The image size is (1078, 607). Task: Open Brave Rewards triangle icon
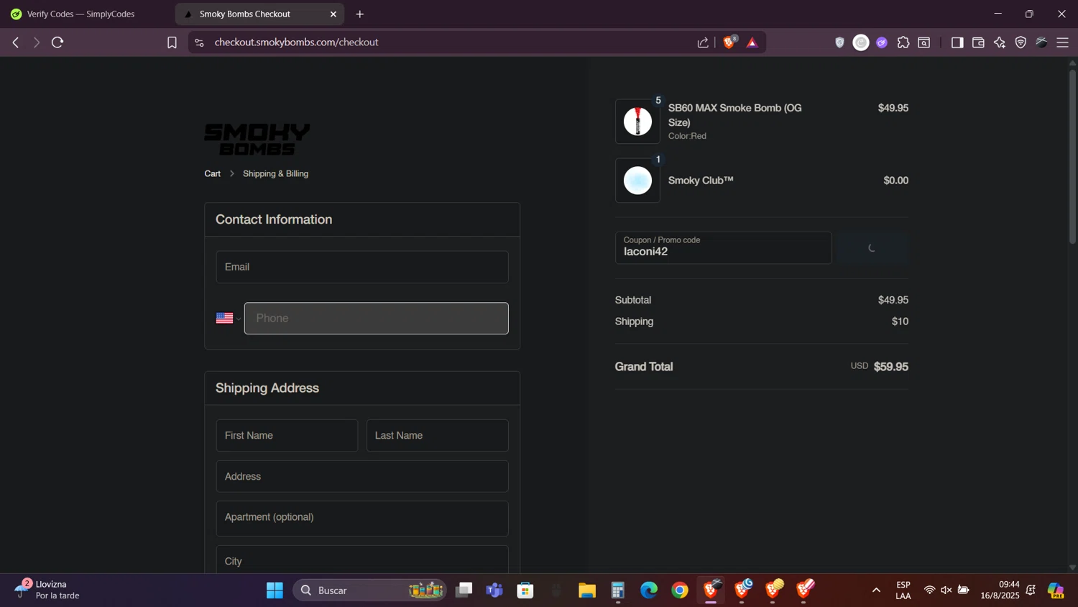click(x=752, y=42)
